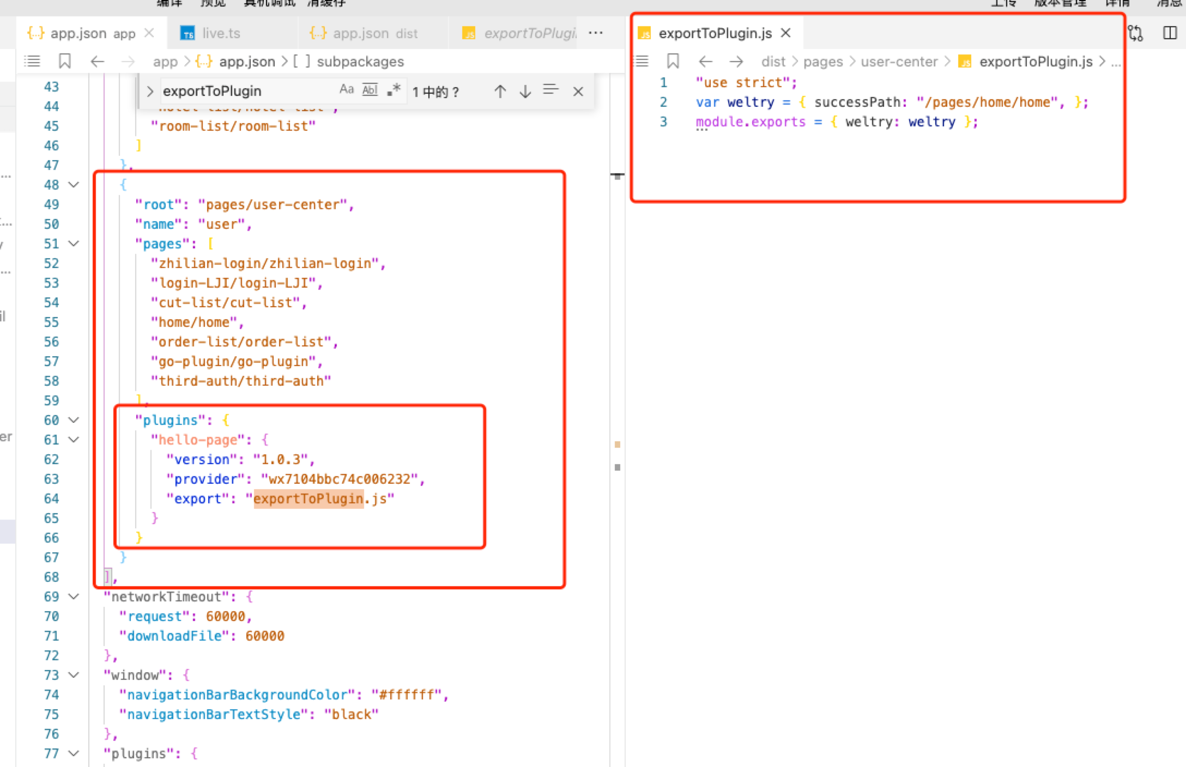Toggle match case in find widget

click(x=347, y=90)
